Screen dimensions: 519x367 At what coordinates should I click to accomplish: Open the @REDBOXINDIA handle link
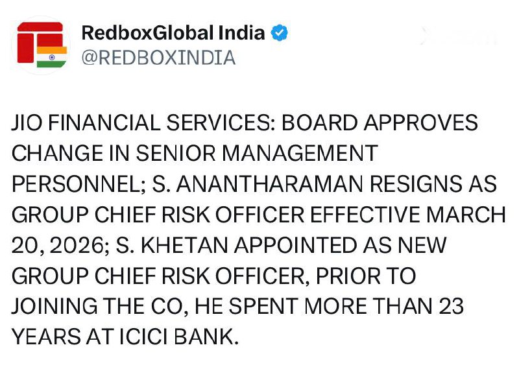pyautogui.click(x=158, y=58)
